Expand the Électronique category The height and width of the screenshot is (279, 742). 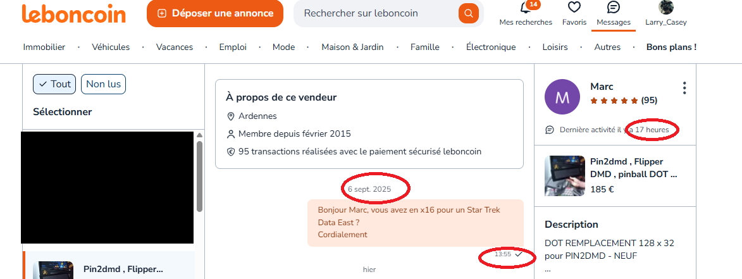[491, 47]
